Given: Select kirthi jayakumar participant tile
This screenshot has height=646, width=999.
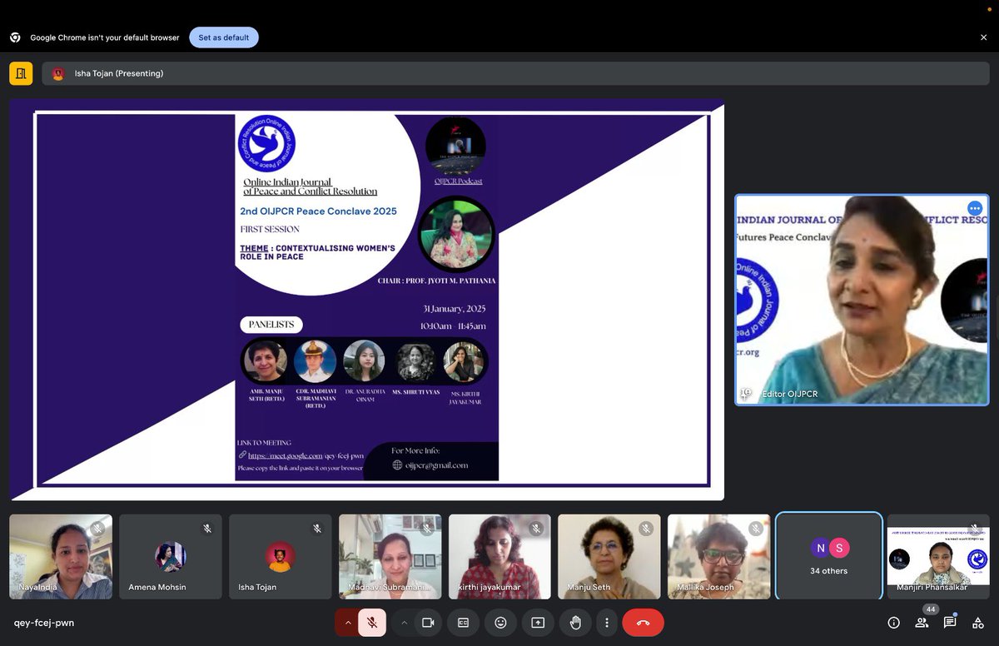Looking at the screenshot, I should (500, 556).
